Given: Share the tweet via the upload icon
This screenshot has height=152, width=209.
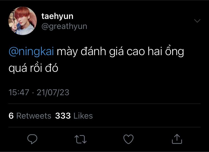Looking at the screenshot, I should click(177, 139).
